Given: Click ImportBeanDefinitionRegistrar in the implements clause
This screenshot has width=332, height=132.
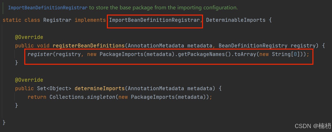Looking at the screenshot, I should [x=154, y=20].
